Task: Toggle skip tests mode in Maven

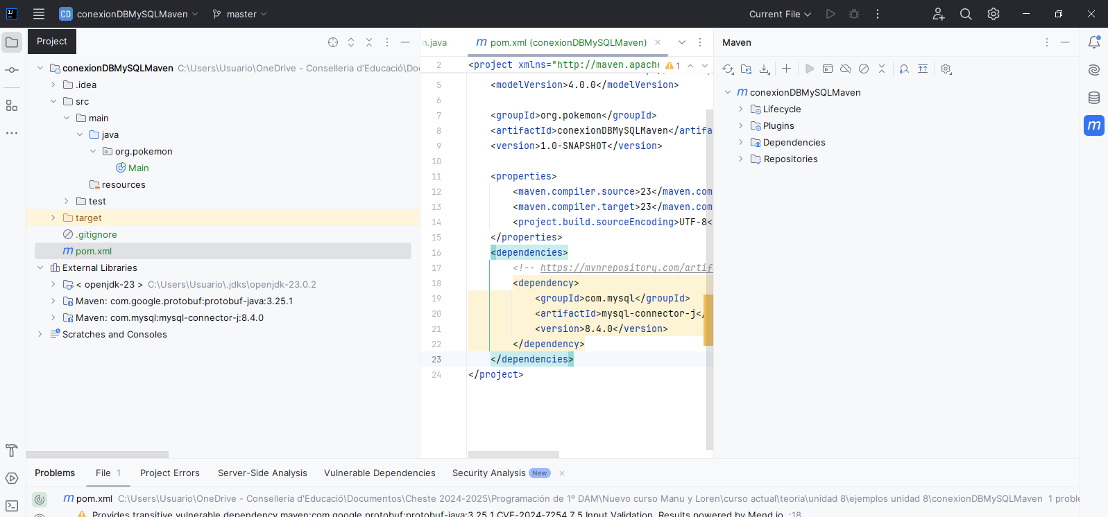Action: click(864, 69)
